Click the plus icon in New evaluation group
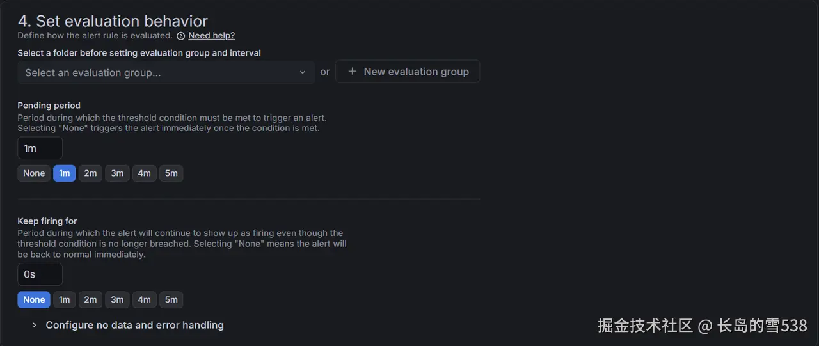819x346 pixels. (352, 72)
